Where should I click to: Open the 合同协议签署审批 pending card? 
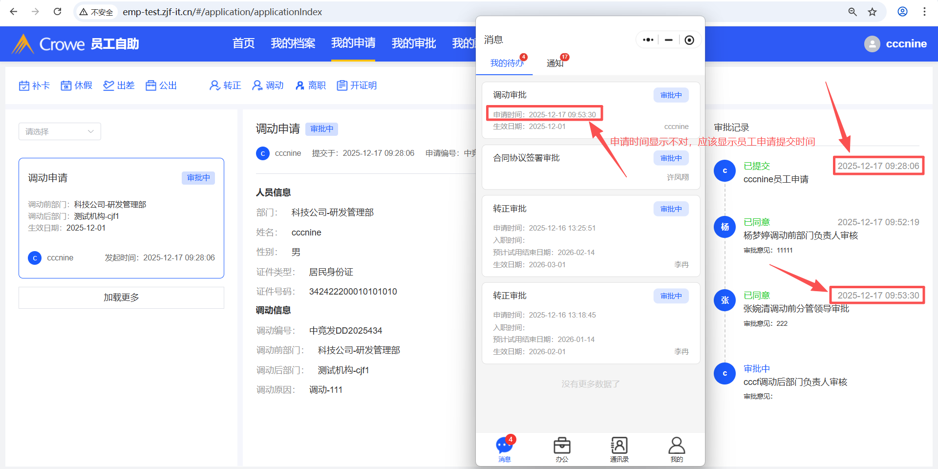pos(591,167)
